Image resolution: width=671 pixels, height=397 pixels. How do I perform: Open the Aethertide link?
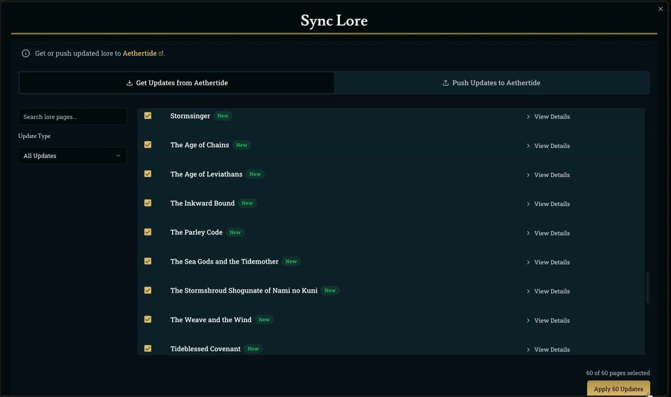tap(139, 54)
